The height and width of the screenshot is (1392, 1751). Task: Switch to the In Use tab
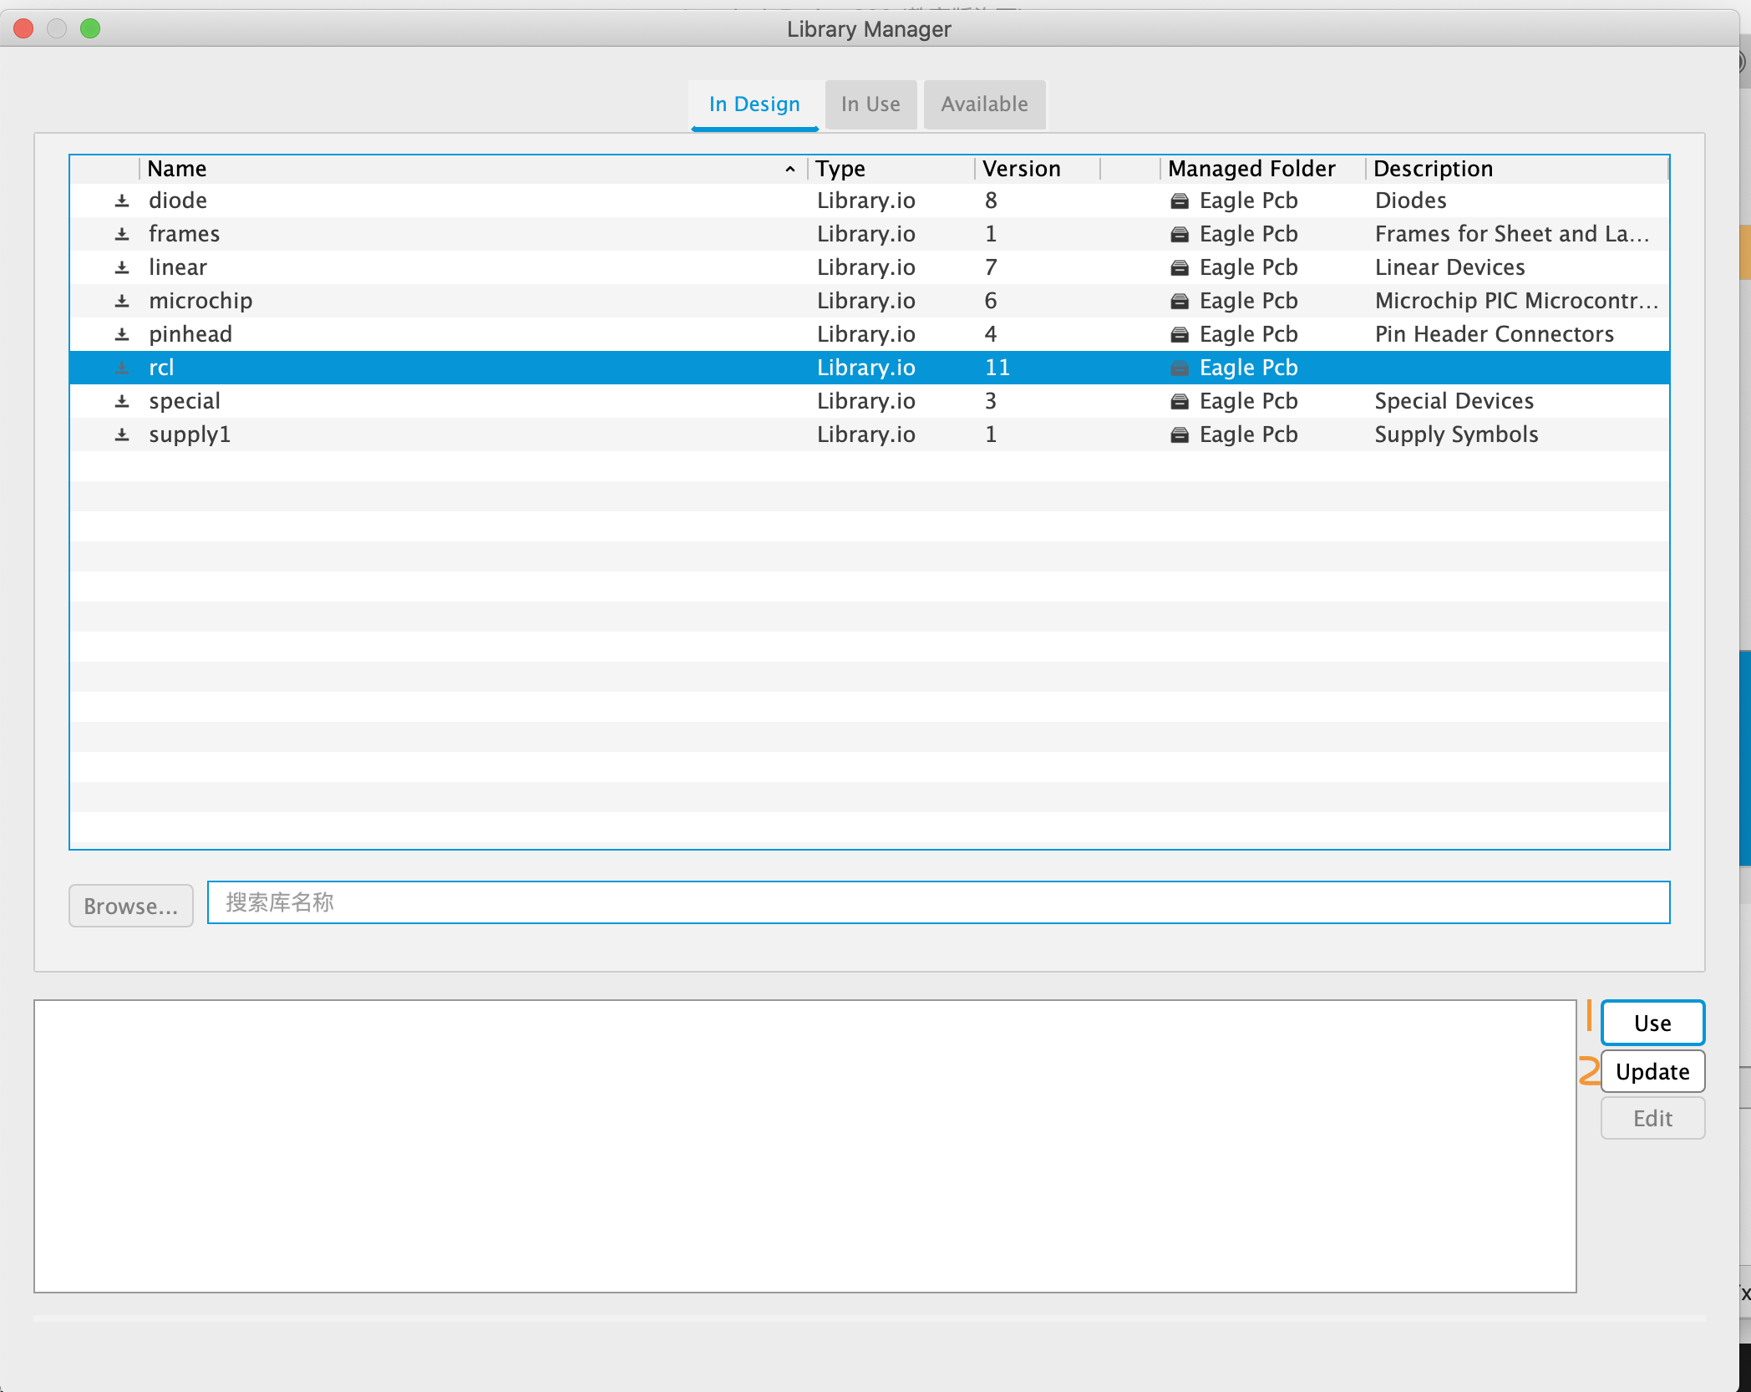[x=870, y=104]
